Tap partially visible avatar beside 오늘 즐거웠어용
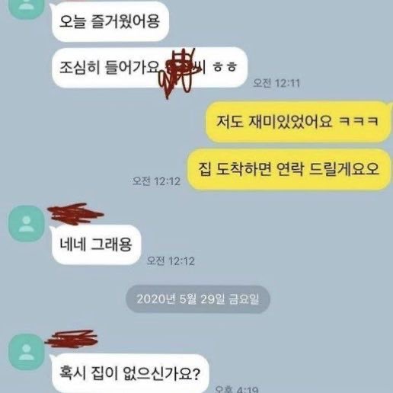The width and height of the screenshot is (393, 393). (x=27, y=9)
